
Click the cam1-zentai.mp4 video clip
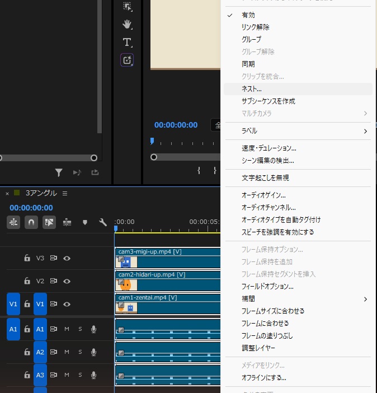pyautogui.click(x=168, y=304)
